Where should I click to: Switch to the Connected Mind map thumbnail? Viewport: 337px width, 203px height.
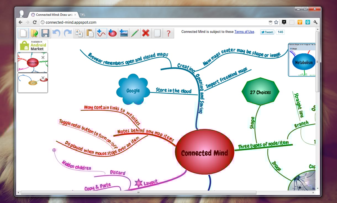click(33, 63)
